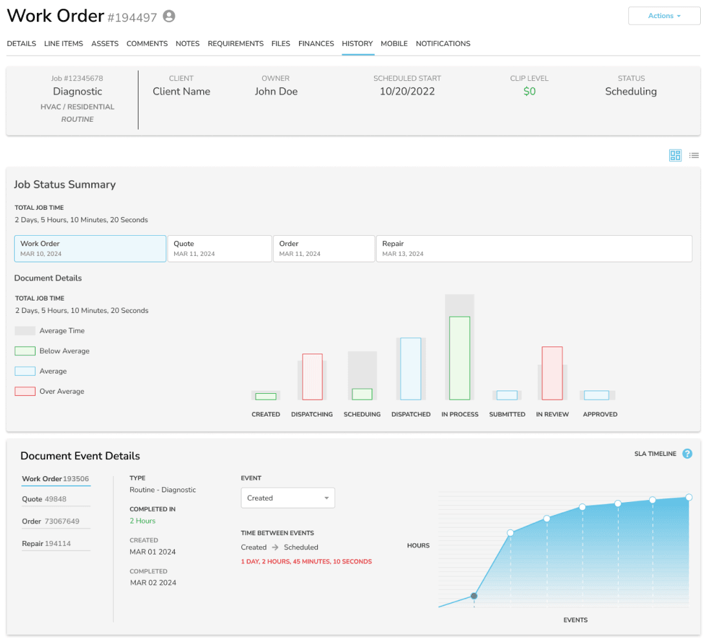
Task: Click the red In Review bar
Action: (552, 373)
